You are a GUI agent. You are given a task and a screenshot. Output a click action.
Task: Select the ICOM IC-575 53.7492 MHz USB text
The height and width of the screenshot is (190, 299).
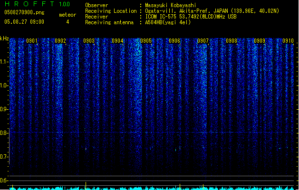pyautogui.click(x=191, y=17)
